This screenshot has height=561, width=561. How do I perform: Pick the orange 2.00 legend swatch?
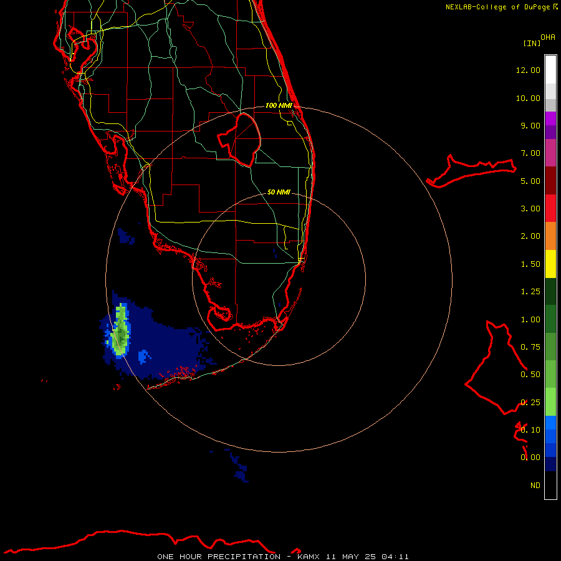550,236
